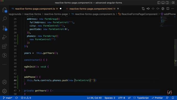Open the Manage gear menu
Viewport: 177px width, 100px height.
click(x=4, y=91)
